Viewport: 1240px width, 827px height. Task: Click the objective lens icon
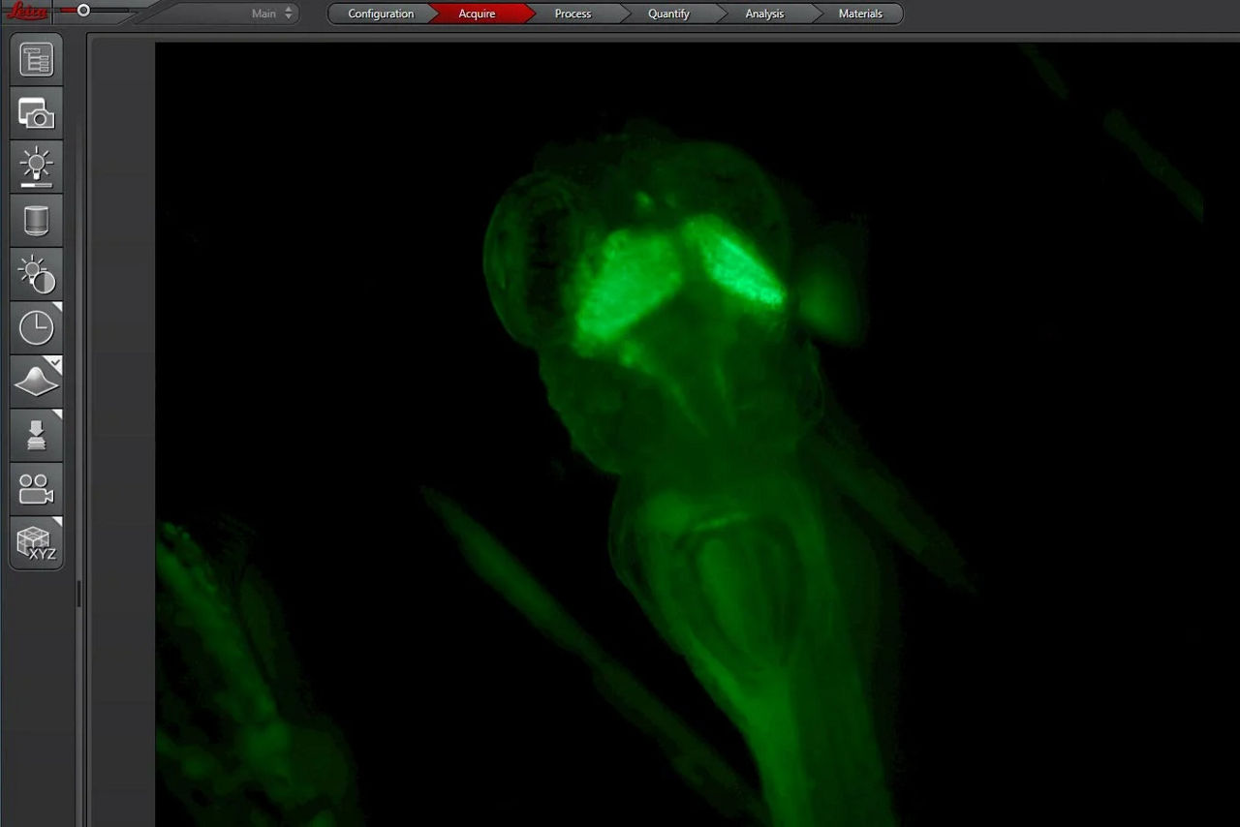point(36,219)
